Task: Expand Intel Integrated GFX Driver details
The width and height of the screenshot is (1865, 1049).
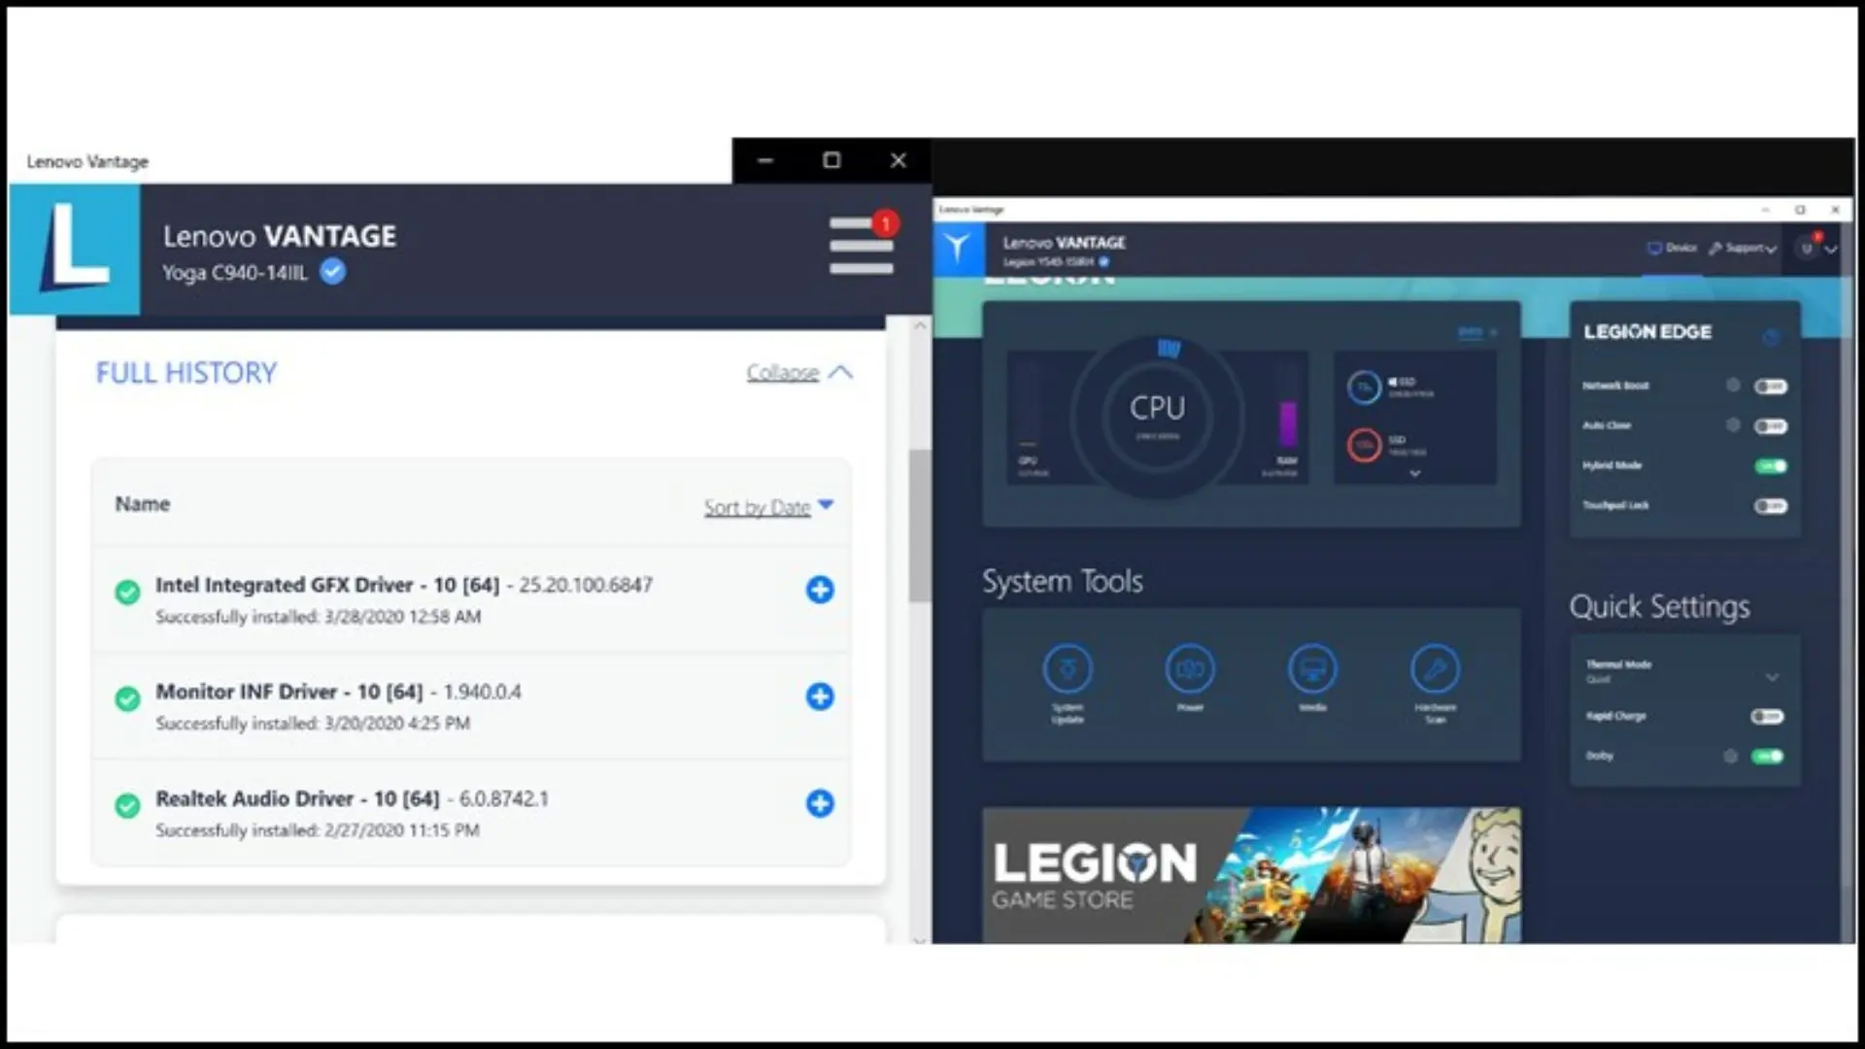Action: [x=820, y=590]
